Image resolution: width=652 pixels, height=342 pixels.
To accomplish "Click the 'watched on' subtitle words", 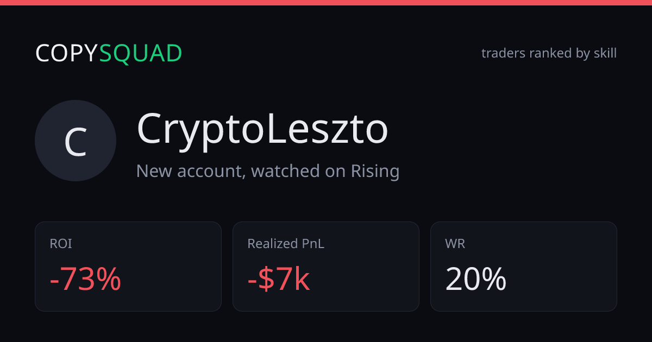I will (x=299, y=172).
